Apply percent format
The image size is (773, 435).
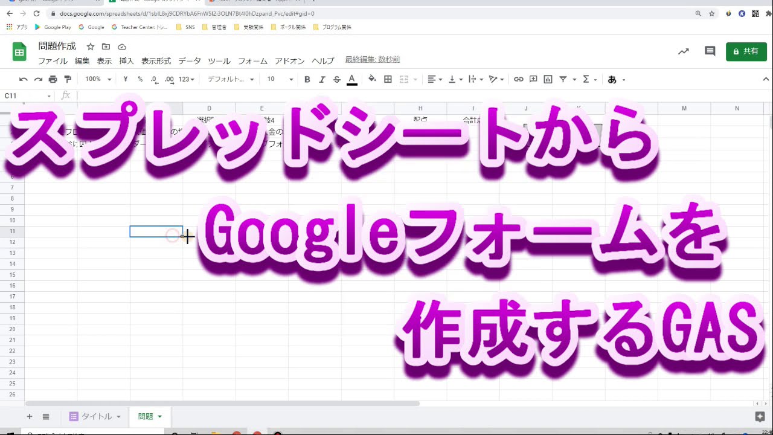click(x=140, y=79)
